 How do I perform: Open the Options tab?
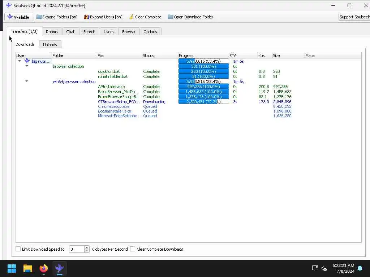coord(150,32)
